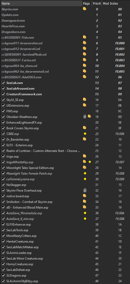This screenshot has height=284, width=130.
Task: Select the HentaiCreatures.esp plugin name
Action: (20, 242)
